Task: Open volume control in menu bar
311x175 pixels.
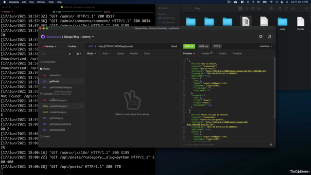Action: point(258,2)
